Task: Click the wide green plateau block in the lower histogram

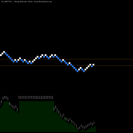Action: 37,116
